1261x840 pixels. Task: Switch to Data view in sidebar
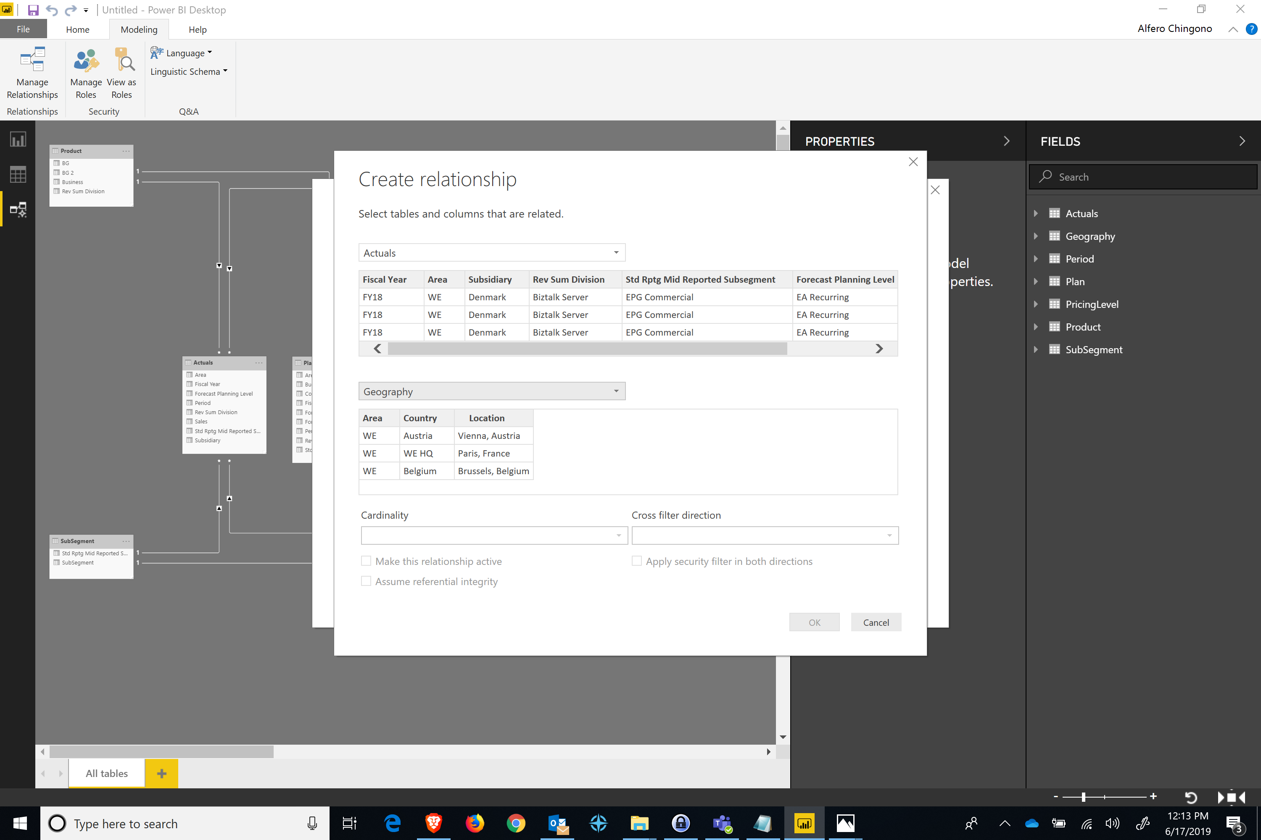tap(18, 174)
